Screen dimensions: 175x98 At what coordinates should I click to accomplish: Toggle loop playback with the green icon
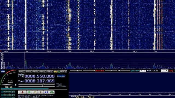coord(52,92)
